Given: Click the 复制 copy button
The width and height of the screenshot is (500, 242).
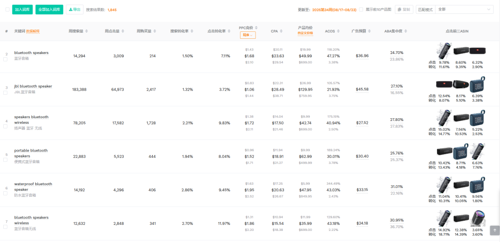Looking at the screenshot, I should pos(404,9).
